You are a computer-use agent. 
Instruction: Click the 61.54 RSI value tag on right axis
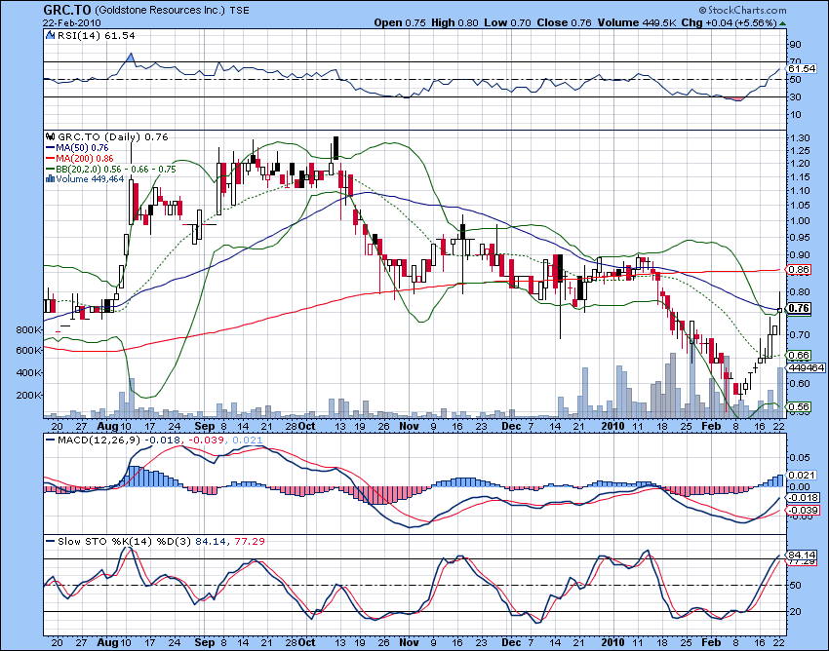click(802, 69)
